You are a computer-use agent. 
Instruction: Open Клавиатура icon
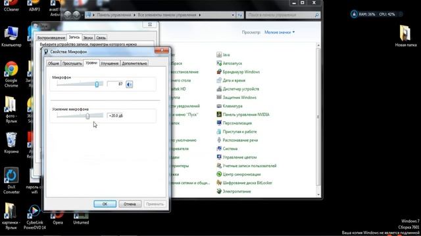230,106
